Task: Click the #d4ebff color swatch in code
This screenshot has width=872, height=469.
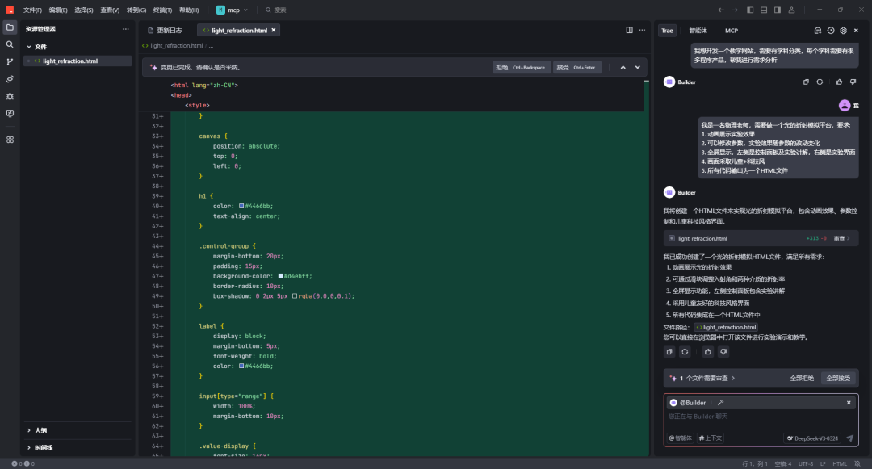Action: tap(281, 275)
